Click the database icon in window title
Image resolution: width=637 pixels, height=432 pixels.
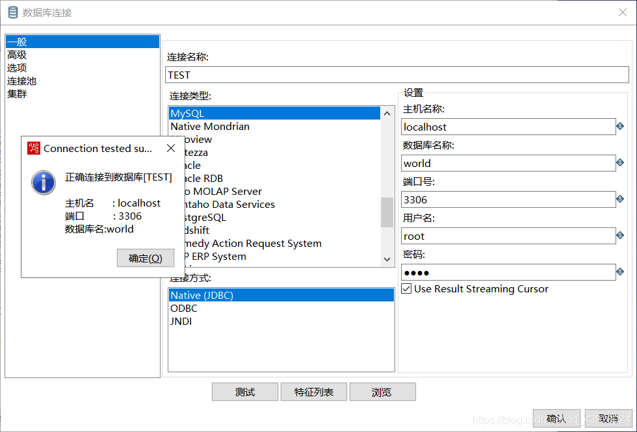tap(13, 12)
